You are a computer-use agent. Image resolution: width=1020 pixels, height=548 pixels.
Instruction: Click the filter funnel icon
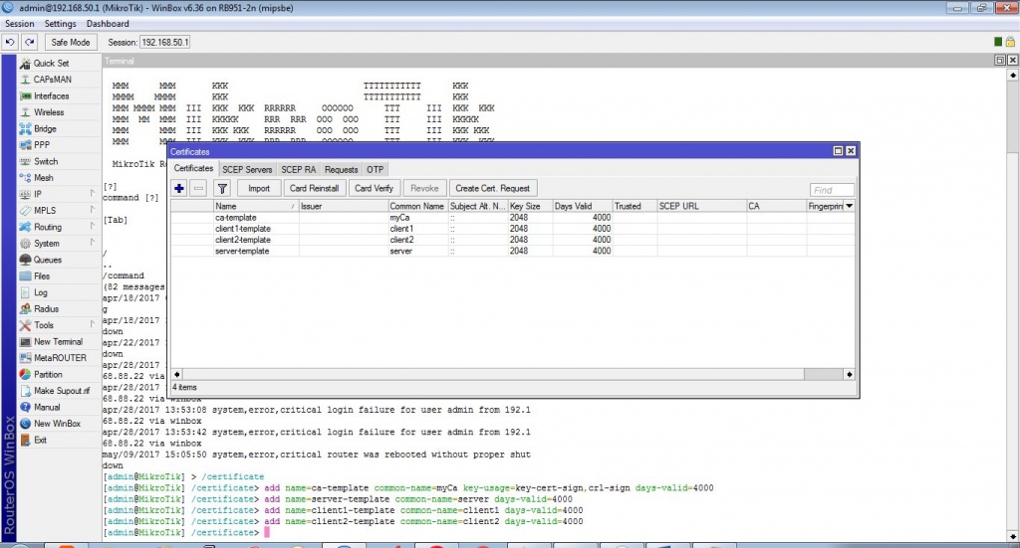click(222, 188)
